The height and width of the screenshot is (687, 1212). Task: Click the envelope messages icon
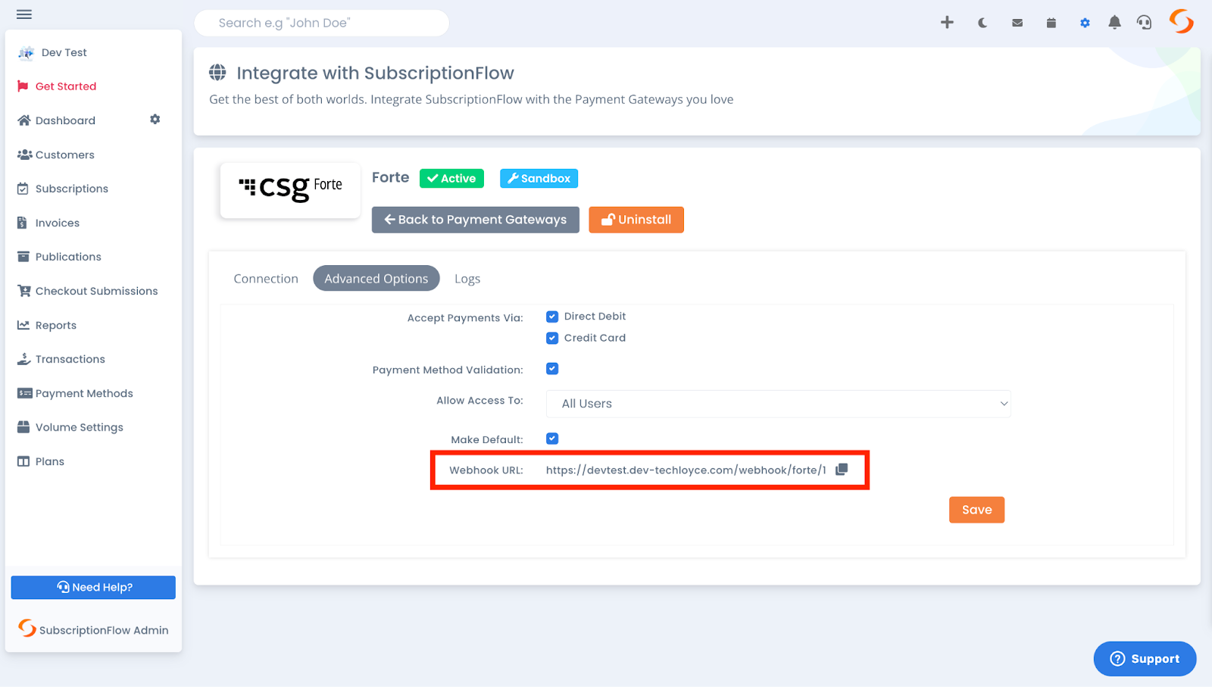(x=1016, y=23)
